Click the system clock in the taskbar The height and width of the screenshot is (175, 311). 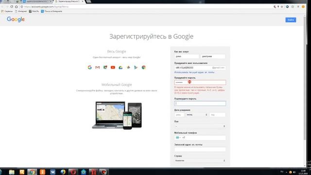303,172
